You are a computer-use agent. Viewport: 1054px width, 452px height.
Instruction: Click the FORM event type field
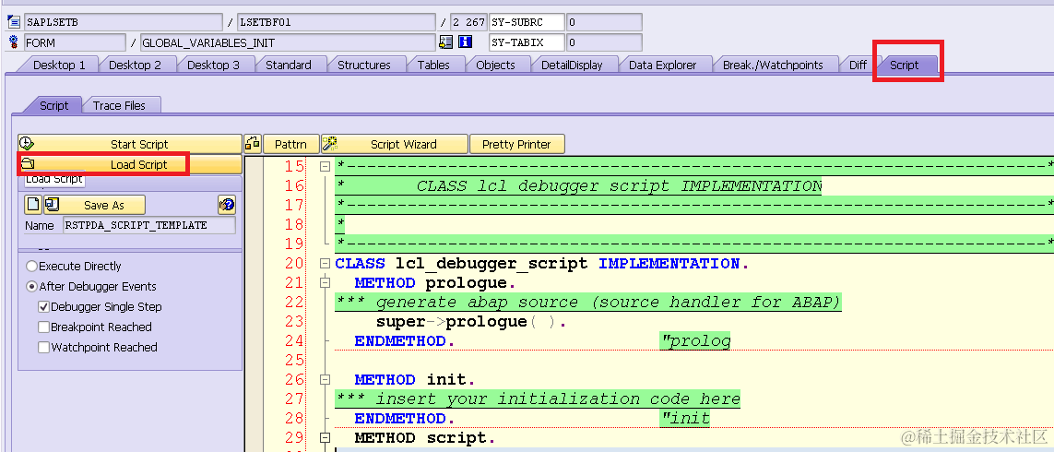tap(75, 43)
